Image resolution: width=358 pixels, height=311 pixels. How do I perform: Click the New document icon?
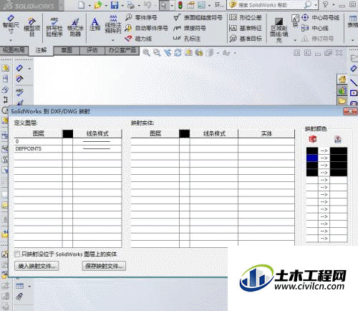pyautogui.click(x=82, y=5)
